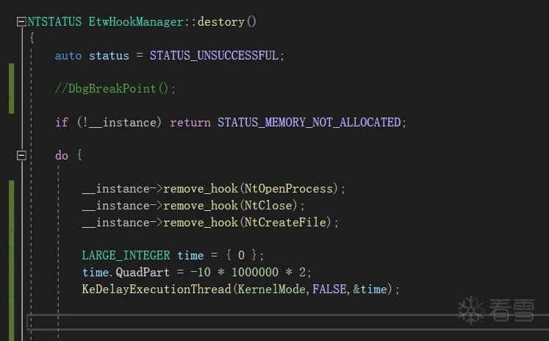Viewport: 549px width, 341px height.
Task: Click the //DbgBreakPoint(); comment
Action: [x=115, y=89]
